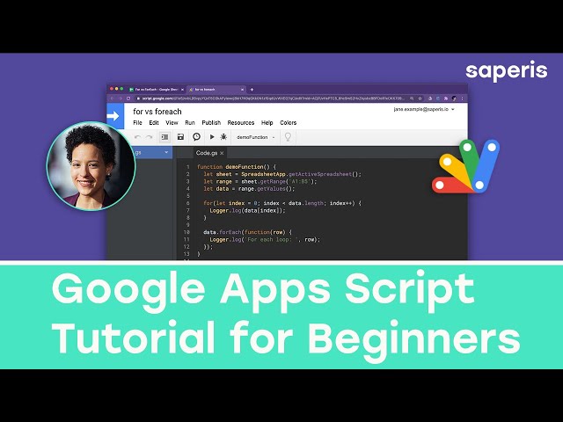This screenshot has width=563, height=422.
Task: Rename project by clicking 'for vs foreach' title
Action: 157,112
